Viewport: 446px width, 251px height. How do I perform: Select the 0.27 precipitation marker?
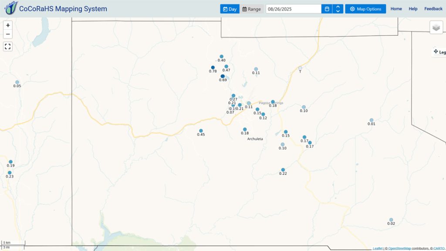(233, 96)
